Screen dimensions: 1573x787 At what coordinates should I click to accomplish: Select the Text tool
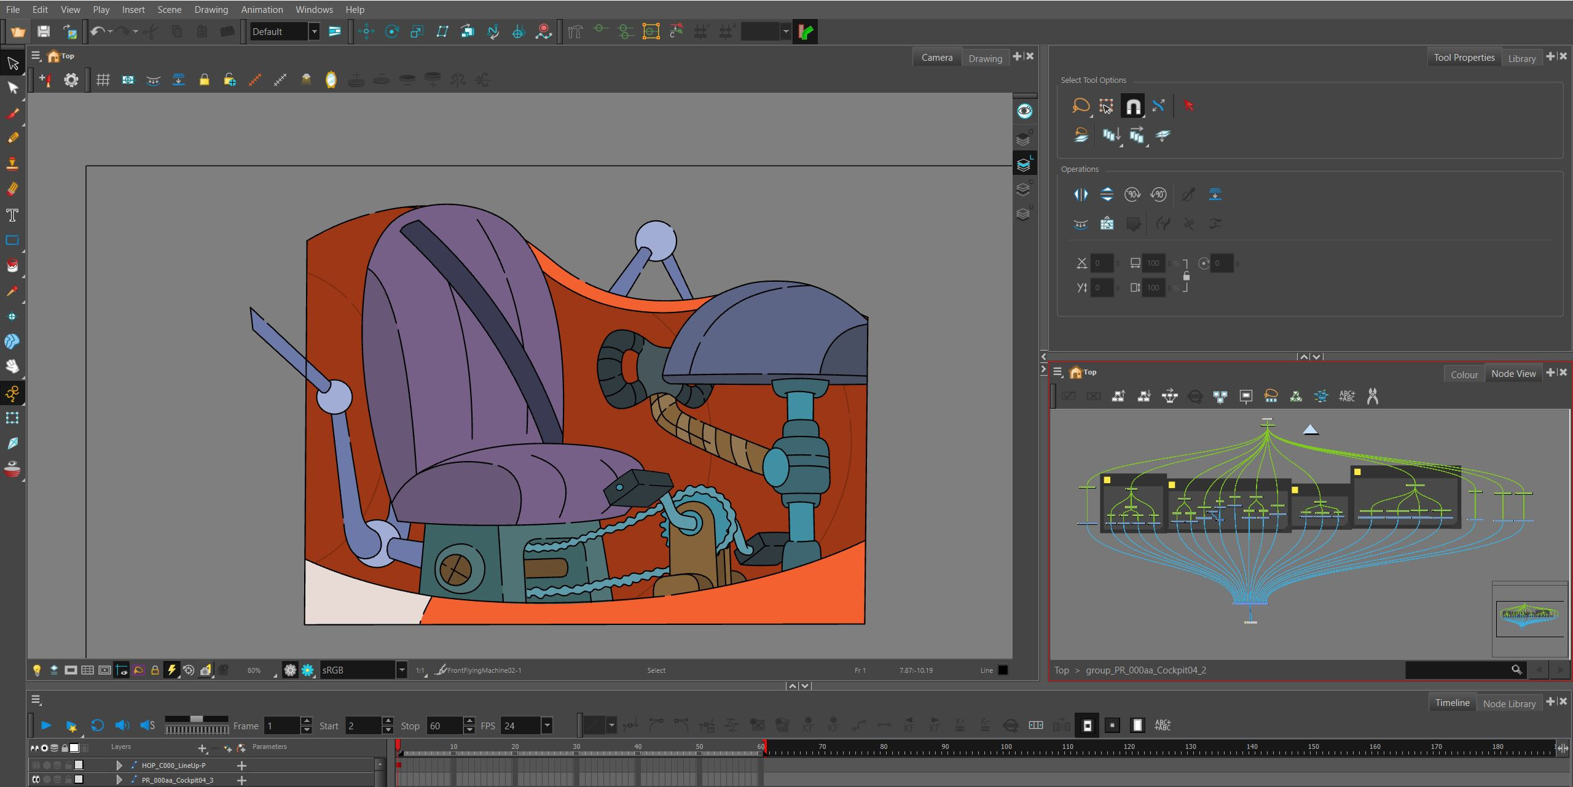(x=12, y=215)
